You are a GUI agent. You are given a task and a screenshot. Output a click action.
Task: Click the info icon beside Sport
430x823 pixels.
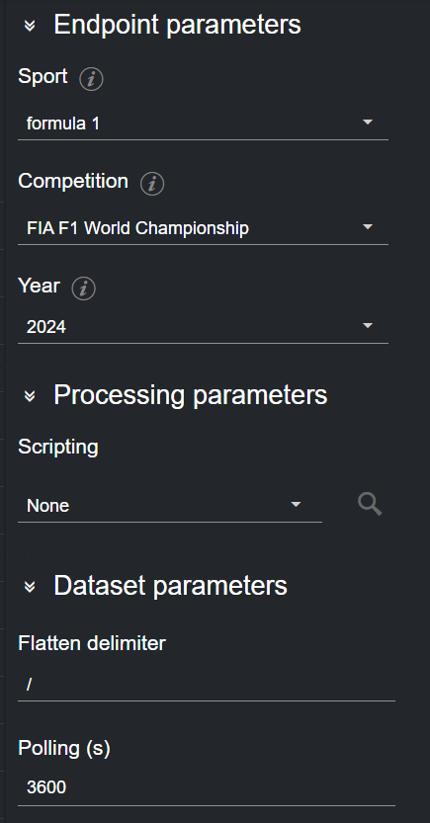click(91, 79)
